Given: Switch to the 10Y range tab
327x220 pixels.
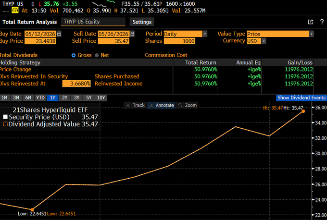Looking at the screenshot, I should point(101,98).
